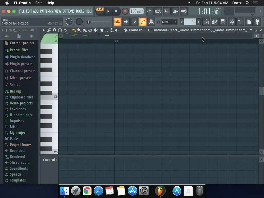Screen dimensions: 264x198
Task: Open the Mixer view
Action: pos(232,22)
